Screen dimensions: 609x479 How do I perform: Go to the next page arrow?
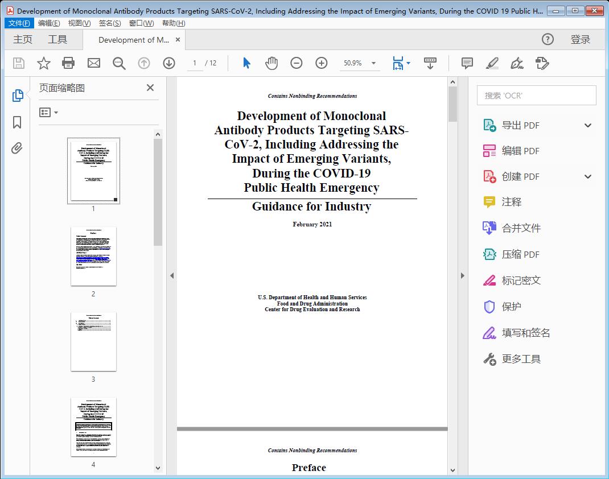point(169,63)
